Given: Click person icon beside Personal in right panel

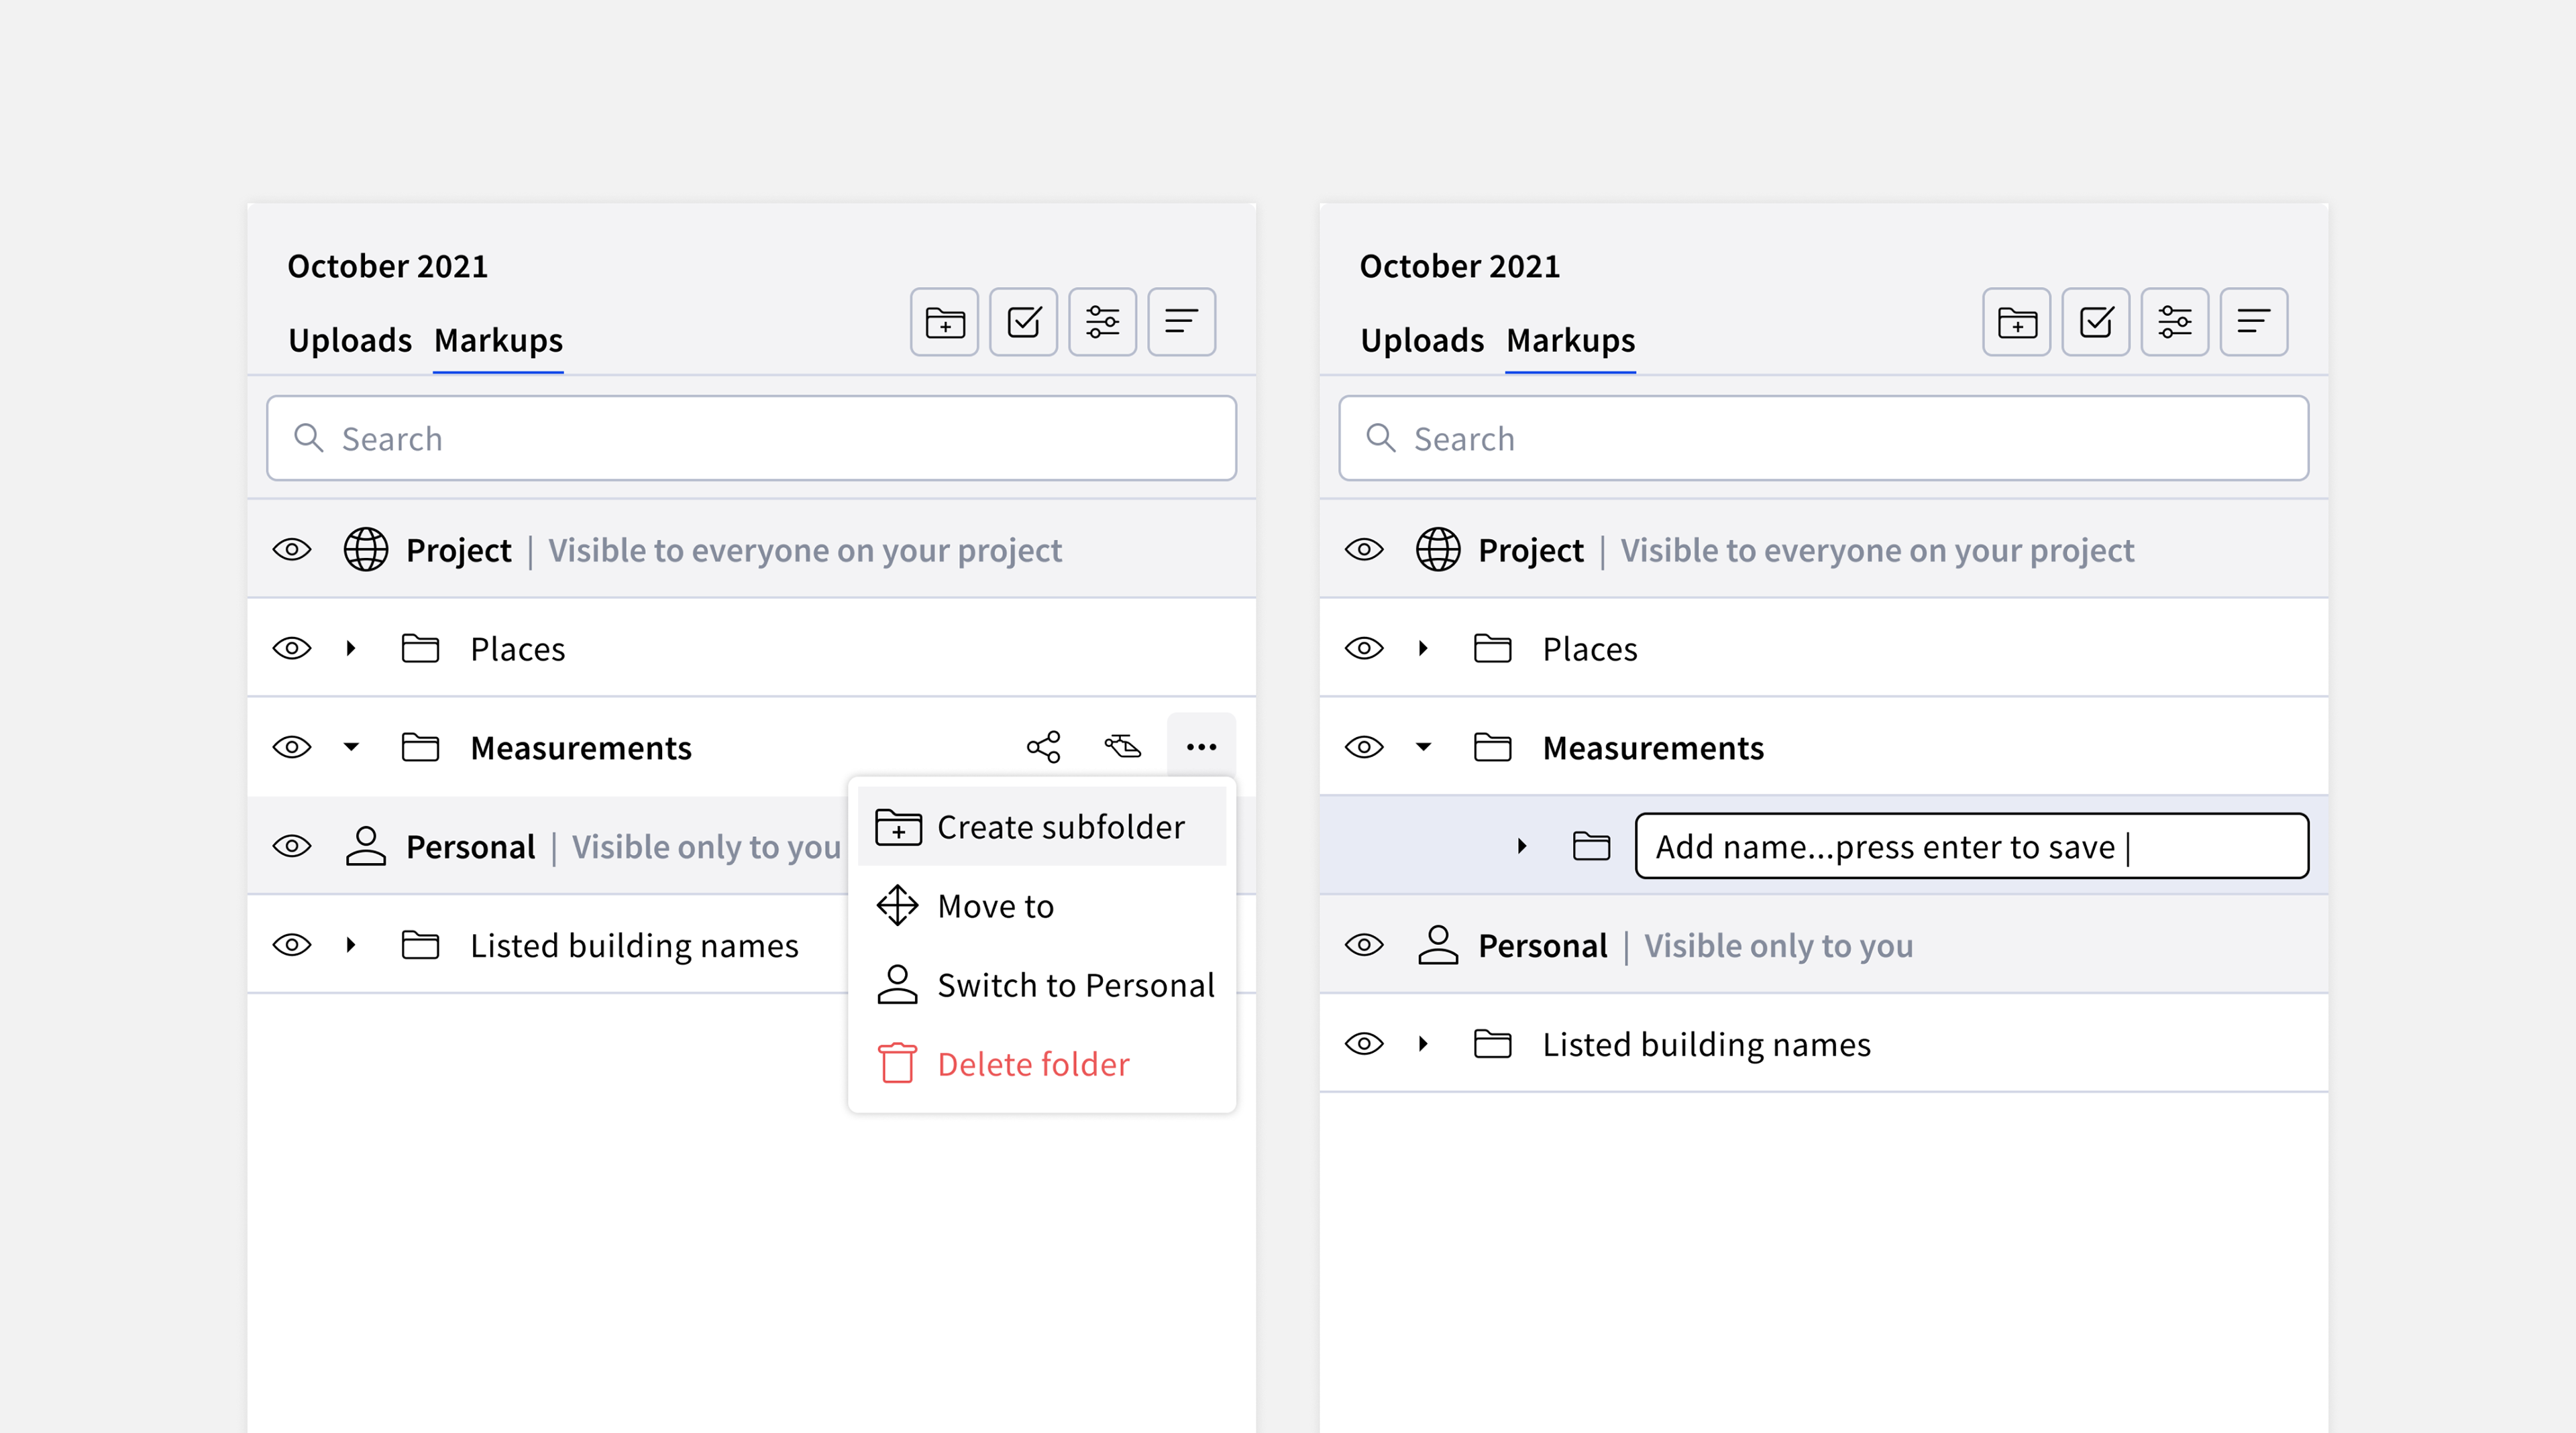Looking at the screenshot, I should point(1438,944).
